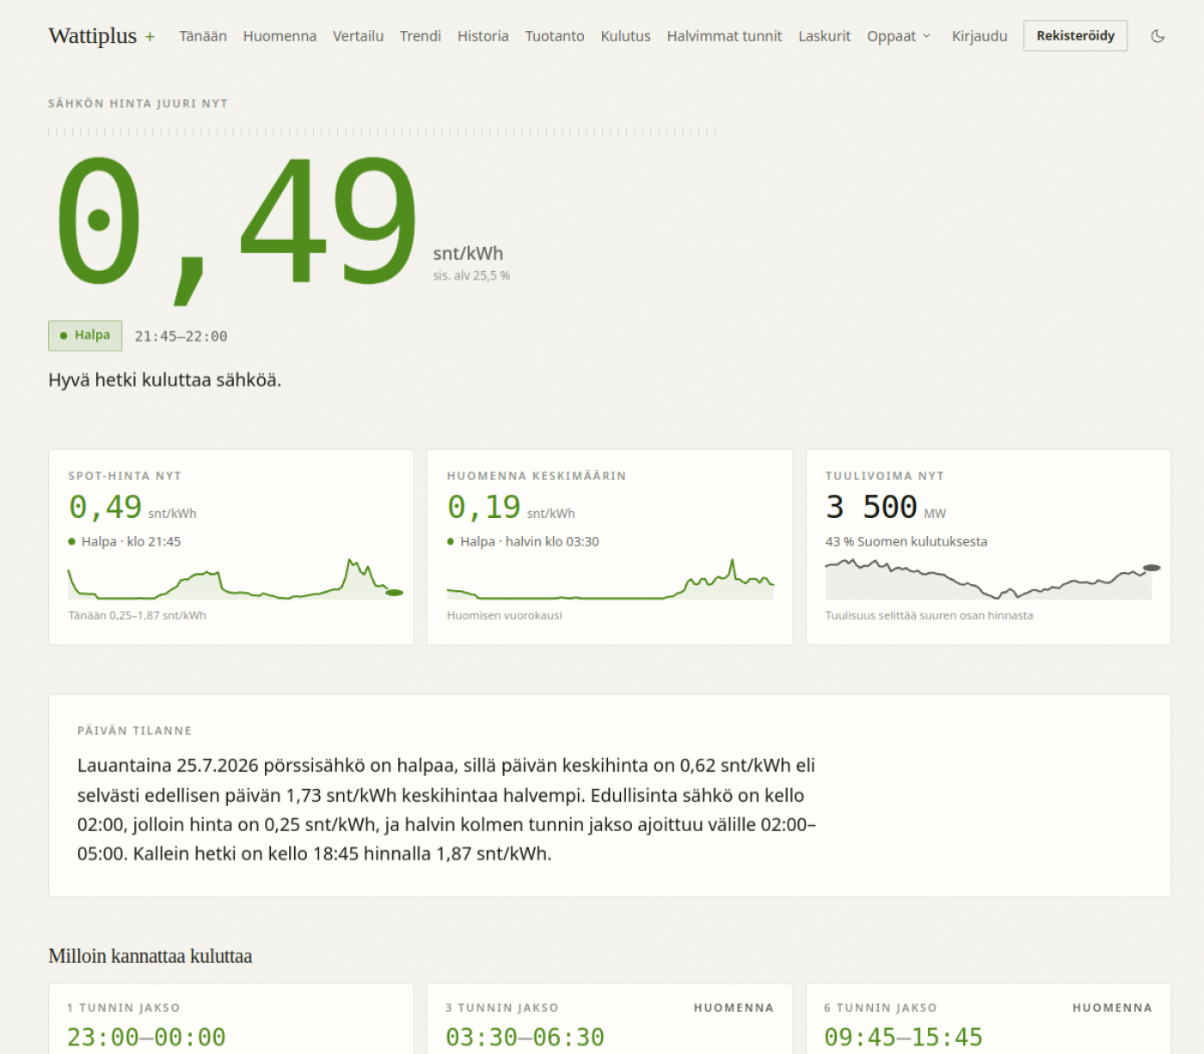The image size is (1204, 1054).
Task: Click text 'Tänään 0,25–1,87 snt/kWh'
Action: (138, 615)
